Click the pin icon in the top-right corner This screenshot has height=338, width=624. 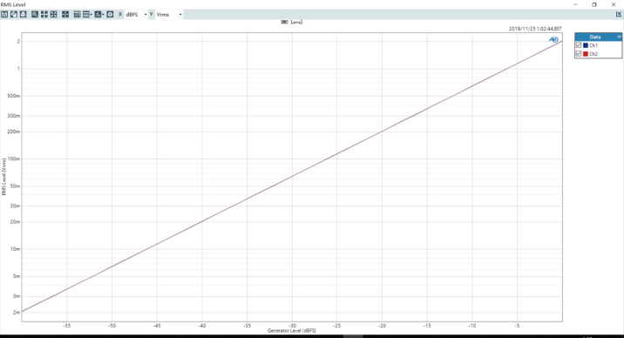pyautogui.click(x=619, y=14)
